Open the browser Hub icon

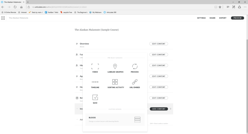point(228,7)
